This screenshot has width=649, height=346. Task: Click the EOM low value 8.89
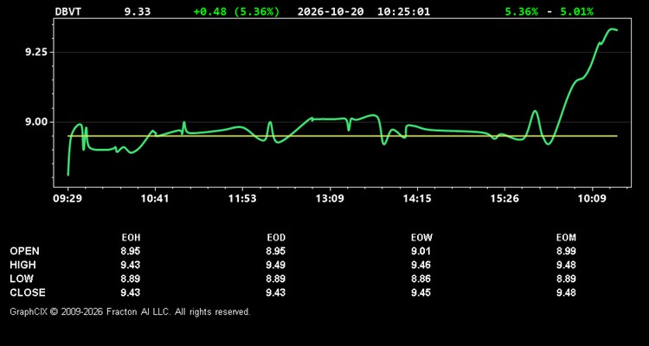click(566, 279)
